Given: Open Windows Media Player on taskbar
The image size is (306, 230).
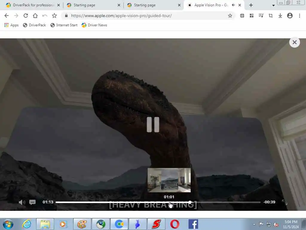Looking at the screenshot, I should point(63,224).
